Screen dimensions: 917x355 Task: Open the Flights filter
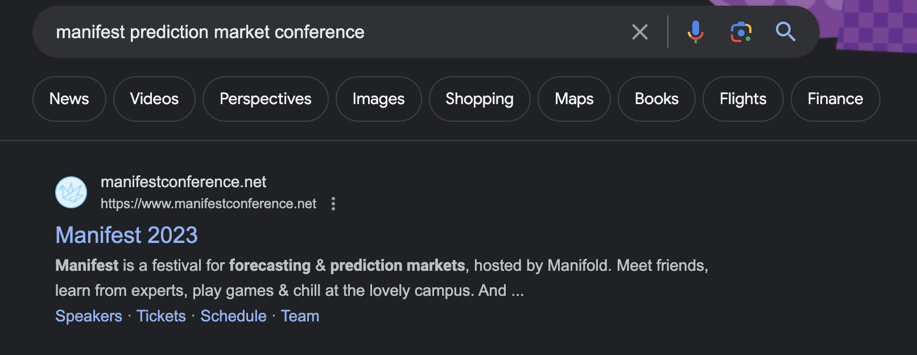(743, 99)
